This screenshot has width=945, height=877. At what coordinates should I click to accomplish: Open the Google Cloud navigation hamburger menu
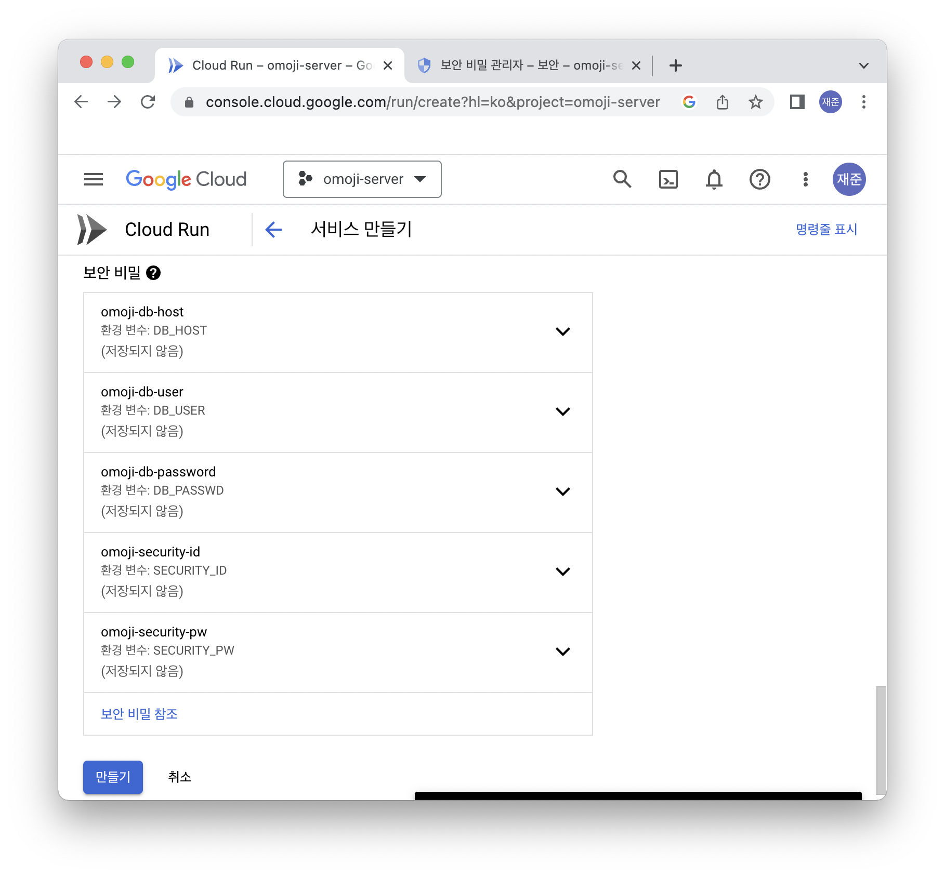click(94, 179)
